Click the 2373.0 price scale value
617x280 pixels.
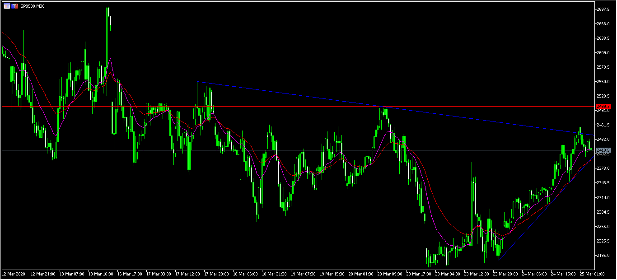pos(603,168)
